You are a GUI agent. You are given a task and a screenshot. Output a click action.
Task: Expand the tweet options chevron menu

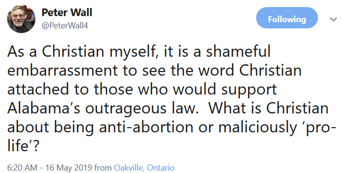tap(333, 19)
